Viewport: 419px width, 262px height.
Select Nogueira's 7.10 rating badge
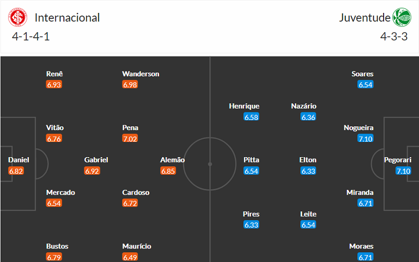tap(365, 139)
